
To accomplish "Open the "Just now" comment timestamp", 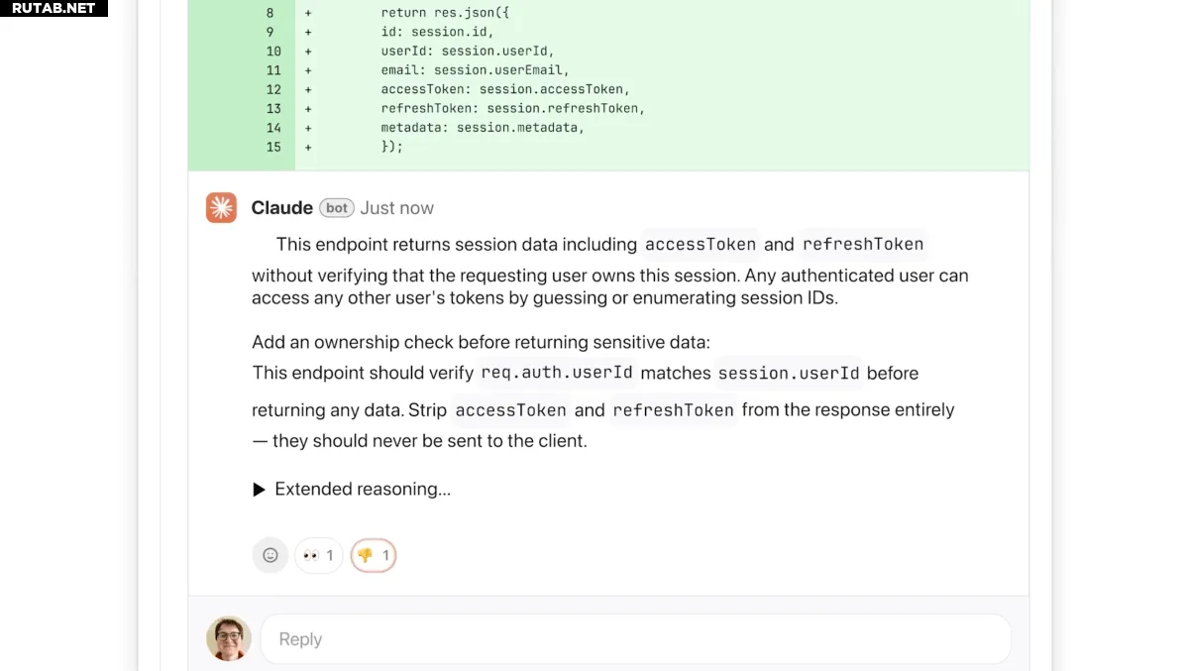I will [396, 208].
